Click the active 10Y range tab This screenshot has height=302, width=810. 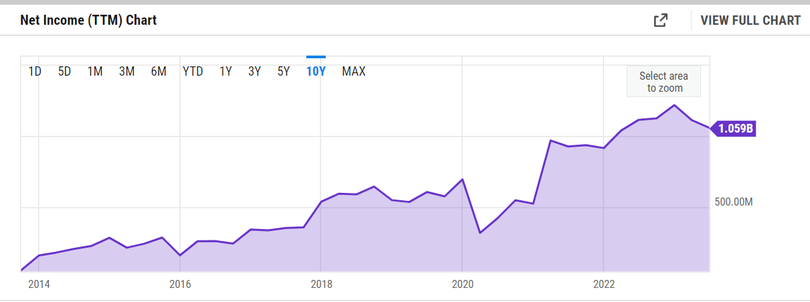click(316, 71)
